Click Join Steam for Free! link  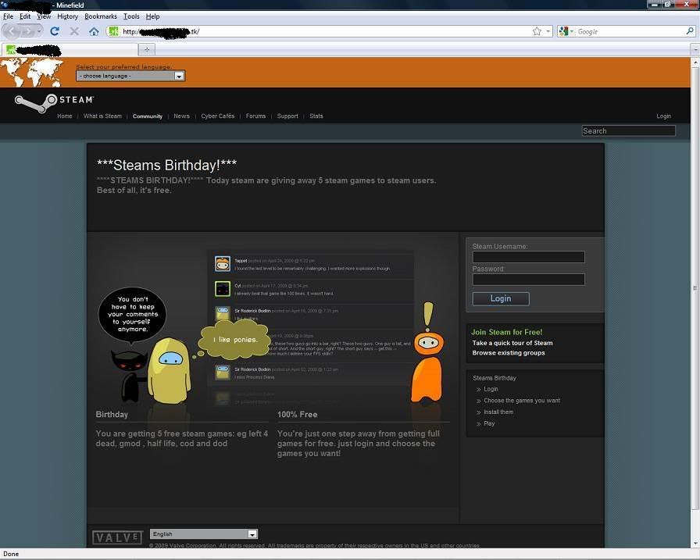pos(507,332)
